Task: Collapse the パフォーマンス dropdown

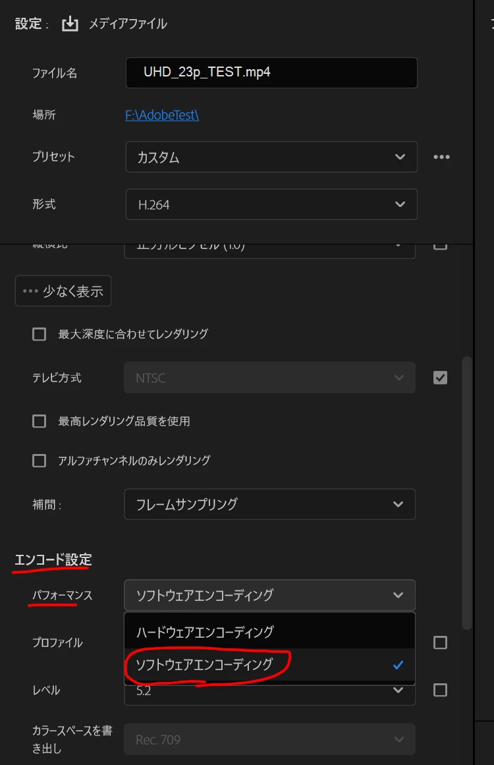Action: (269, 595)
